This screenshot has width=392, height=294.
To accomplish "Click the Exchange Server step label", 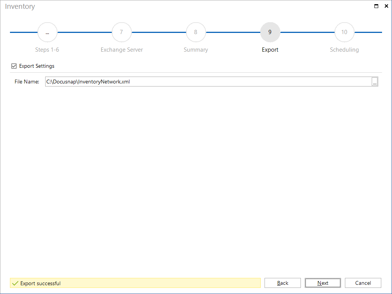I will point(122,50).
